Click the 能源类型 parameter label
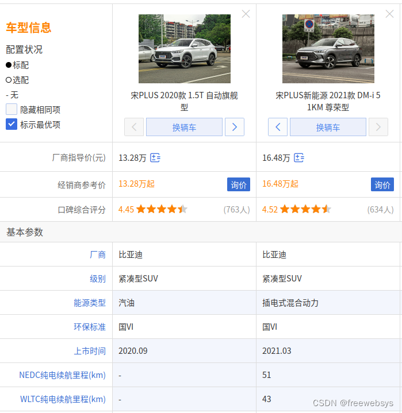The height and width of the screenshot is (413, 402). point(90,303)
